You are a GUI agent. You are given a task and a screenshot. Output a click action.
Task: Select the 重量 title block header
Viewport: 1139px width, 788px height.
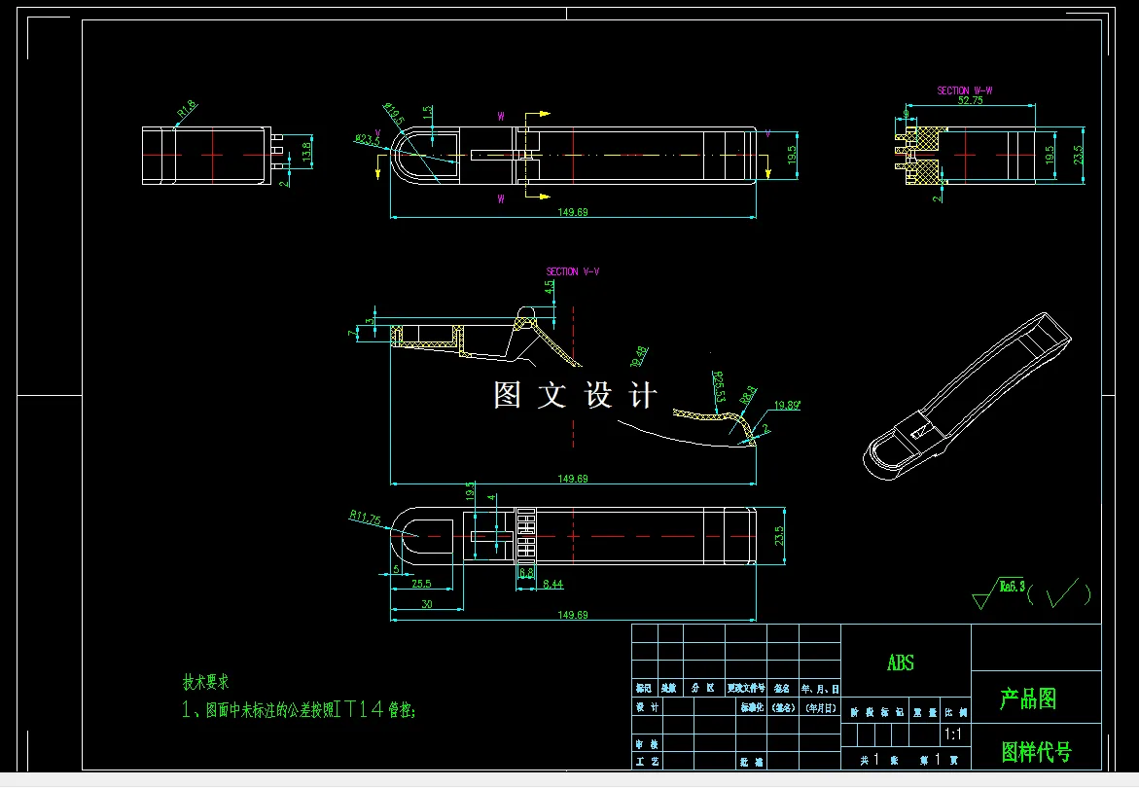(x=925, y=712)
